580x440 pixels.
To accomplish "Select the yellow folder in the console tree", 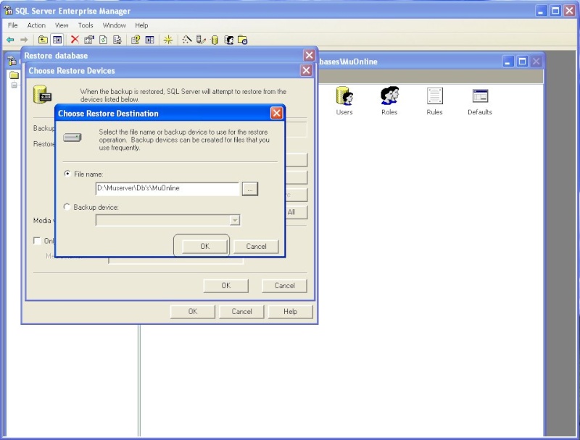I will click(x=14, y=75).
